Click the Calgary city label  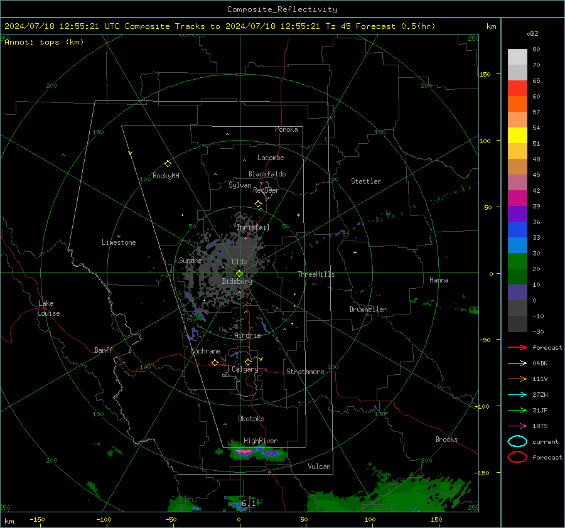245,369
